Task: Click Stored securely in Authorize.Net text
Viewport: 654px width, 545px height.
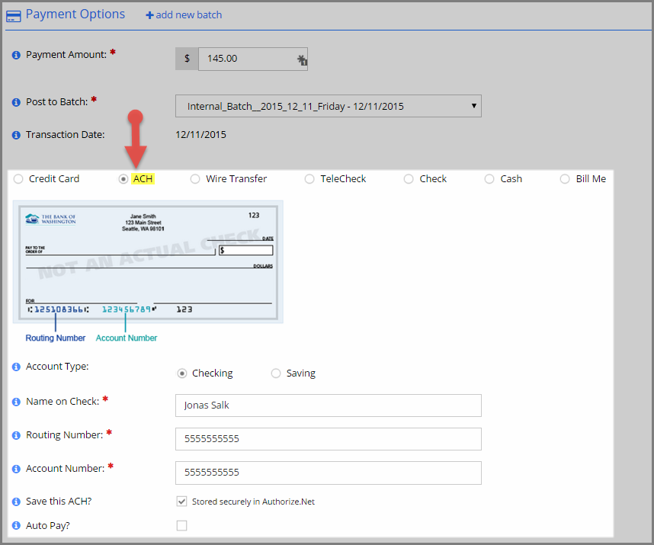Action: (x=253, y=502)
